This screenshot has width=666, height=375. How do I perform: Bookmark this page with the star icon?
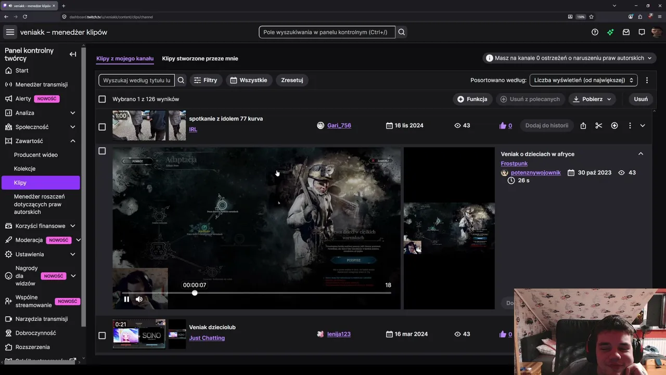point(591,17)
